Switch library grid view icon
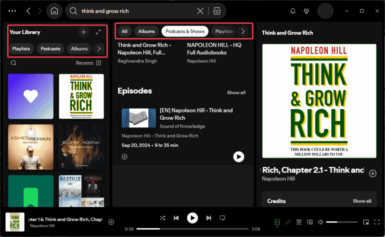The height and width of the screenshot is (237, 385). pos(99,63)
